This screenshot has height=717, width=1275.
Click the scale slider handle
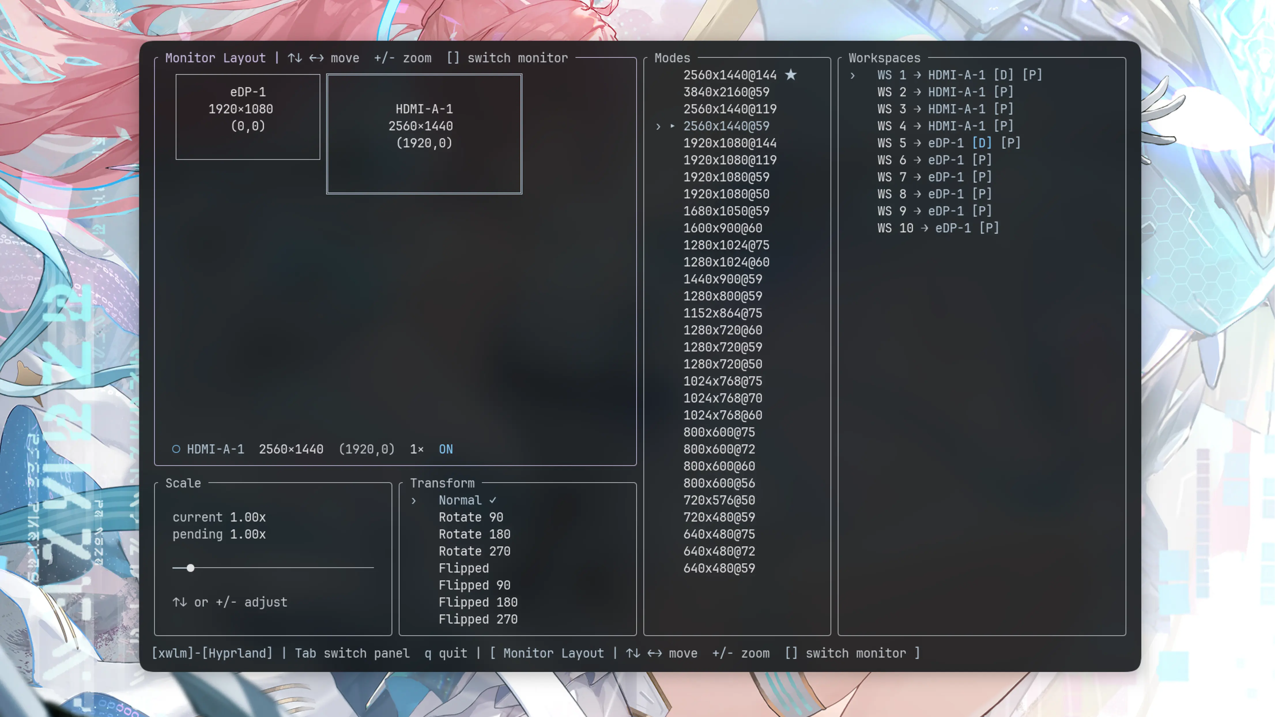pyautogui.click(x=191, y=568)
